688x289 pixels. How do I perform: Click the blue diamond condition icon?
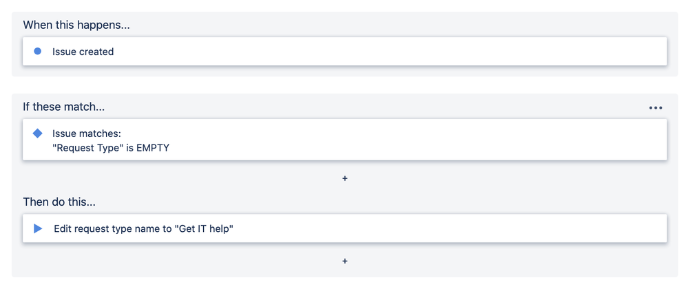click(38, 133)
